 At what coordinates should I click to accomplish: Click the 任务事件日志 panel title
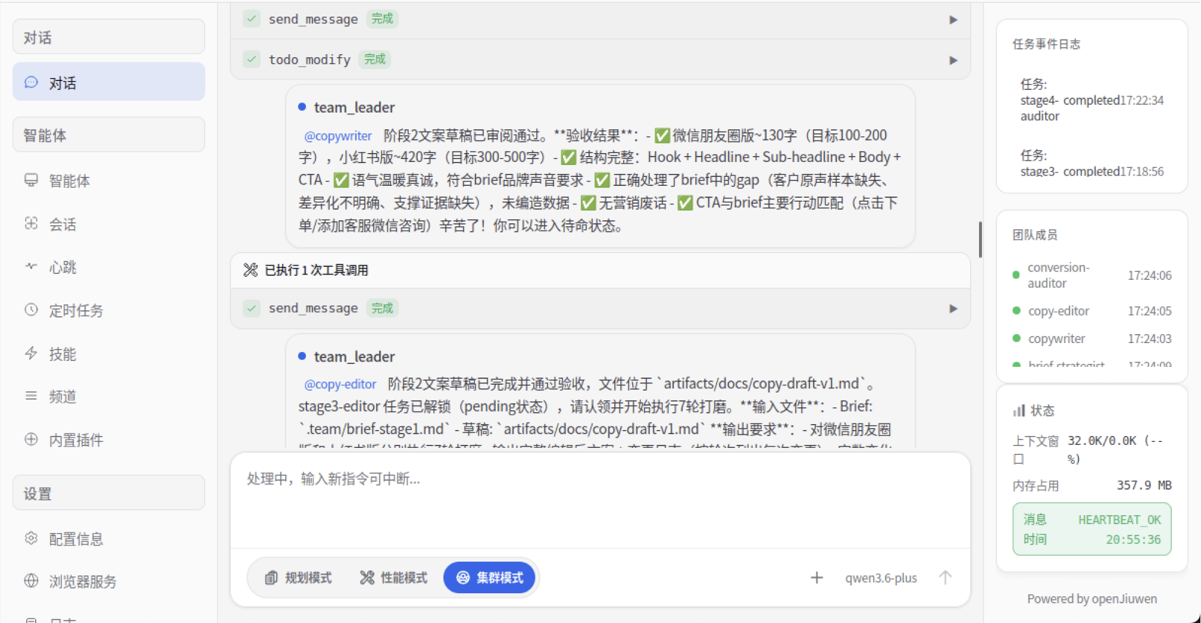(x=1046, y=44)
